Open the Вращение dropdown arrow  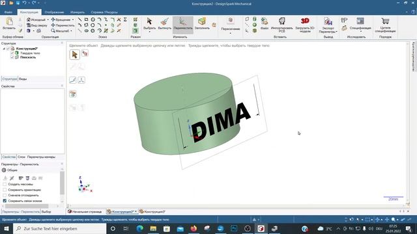tap(73, 19)
